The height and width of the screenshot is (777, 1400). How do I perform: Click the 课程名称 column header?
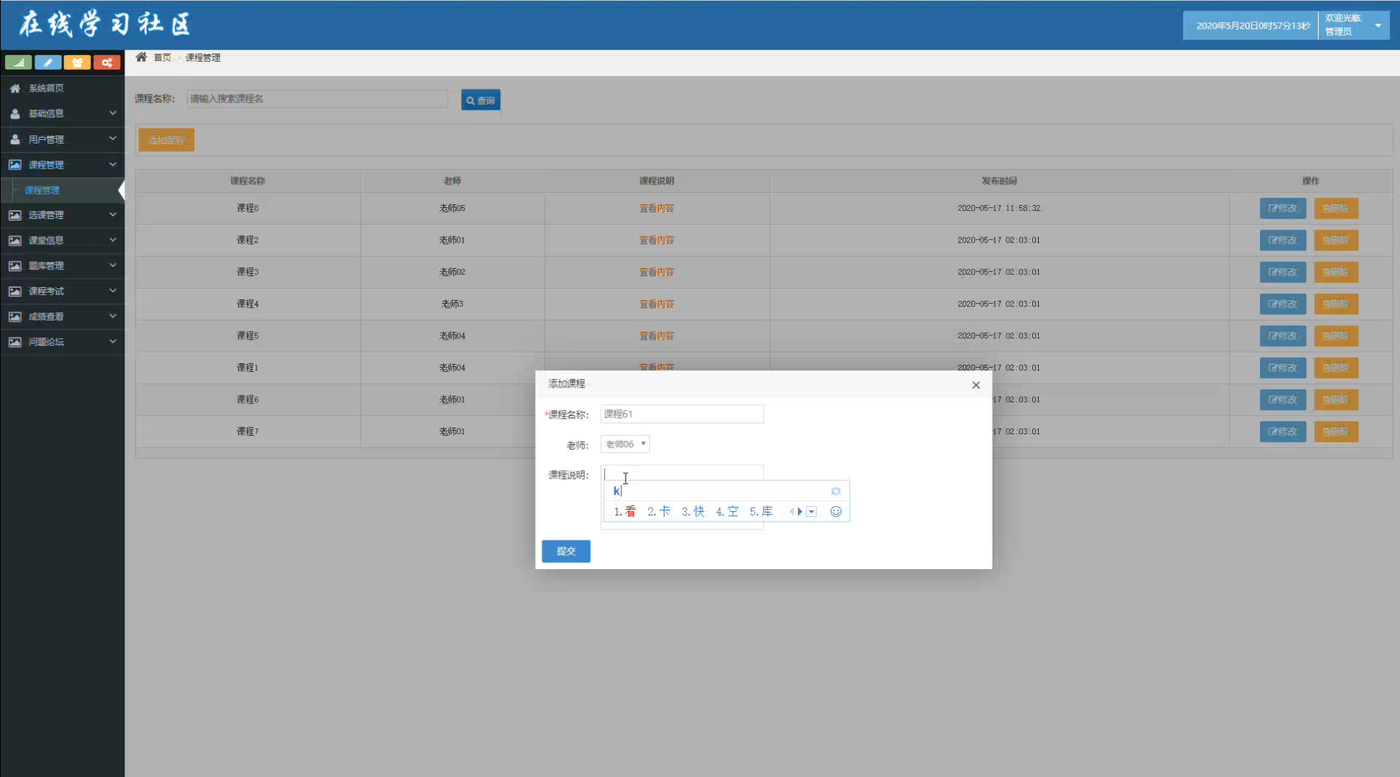[x=248, y=181]
